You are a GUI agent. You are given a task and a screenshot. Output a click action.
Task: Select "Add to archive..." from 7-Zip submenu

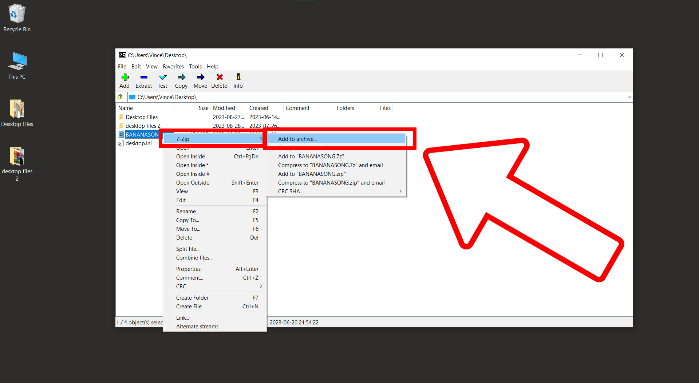pos(297,139)
